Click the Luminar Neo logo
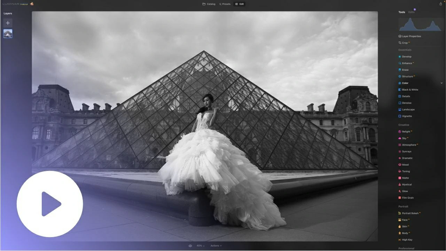The height and width of the screenshot is (251, 446). coord(15,4)
